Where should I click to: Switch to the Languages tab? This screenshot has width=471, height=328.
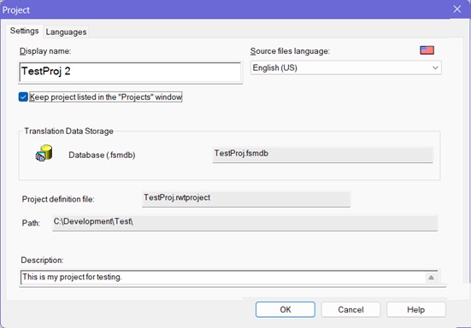[66, 32]
